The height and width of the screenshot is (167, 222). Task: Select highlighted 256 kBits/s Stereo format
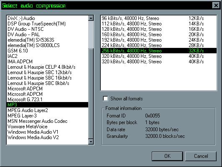[x=158, y=51]
